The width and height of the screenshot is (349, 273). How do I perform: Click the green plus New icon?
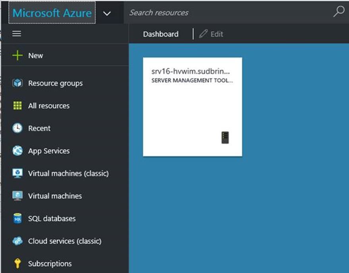17,55
